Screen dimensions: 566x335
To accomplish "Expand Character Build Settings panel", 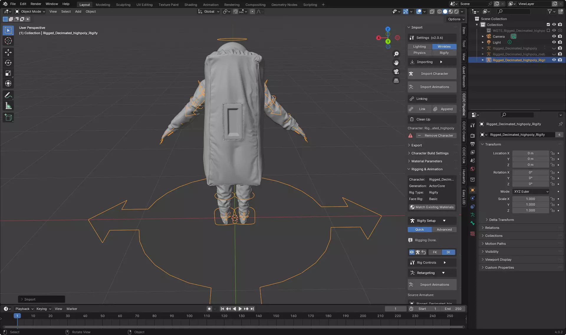I will (430, 153).
